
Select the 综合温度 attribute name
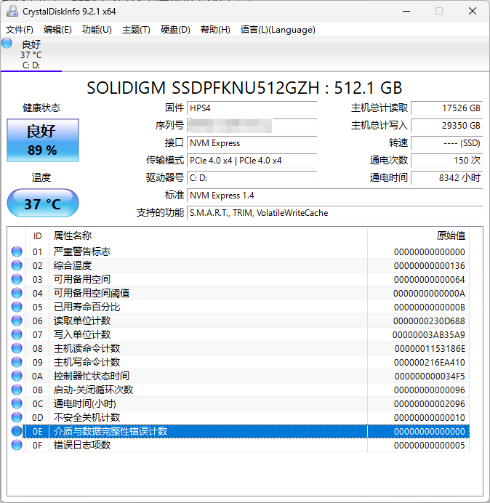[73, 265]
